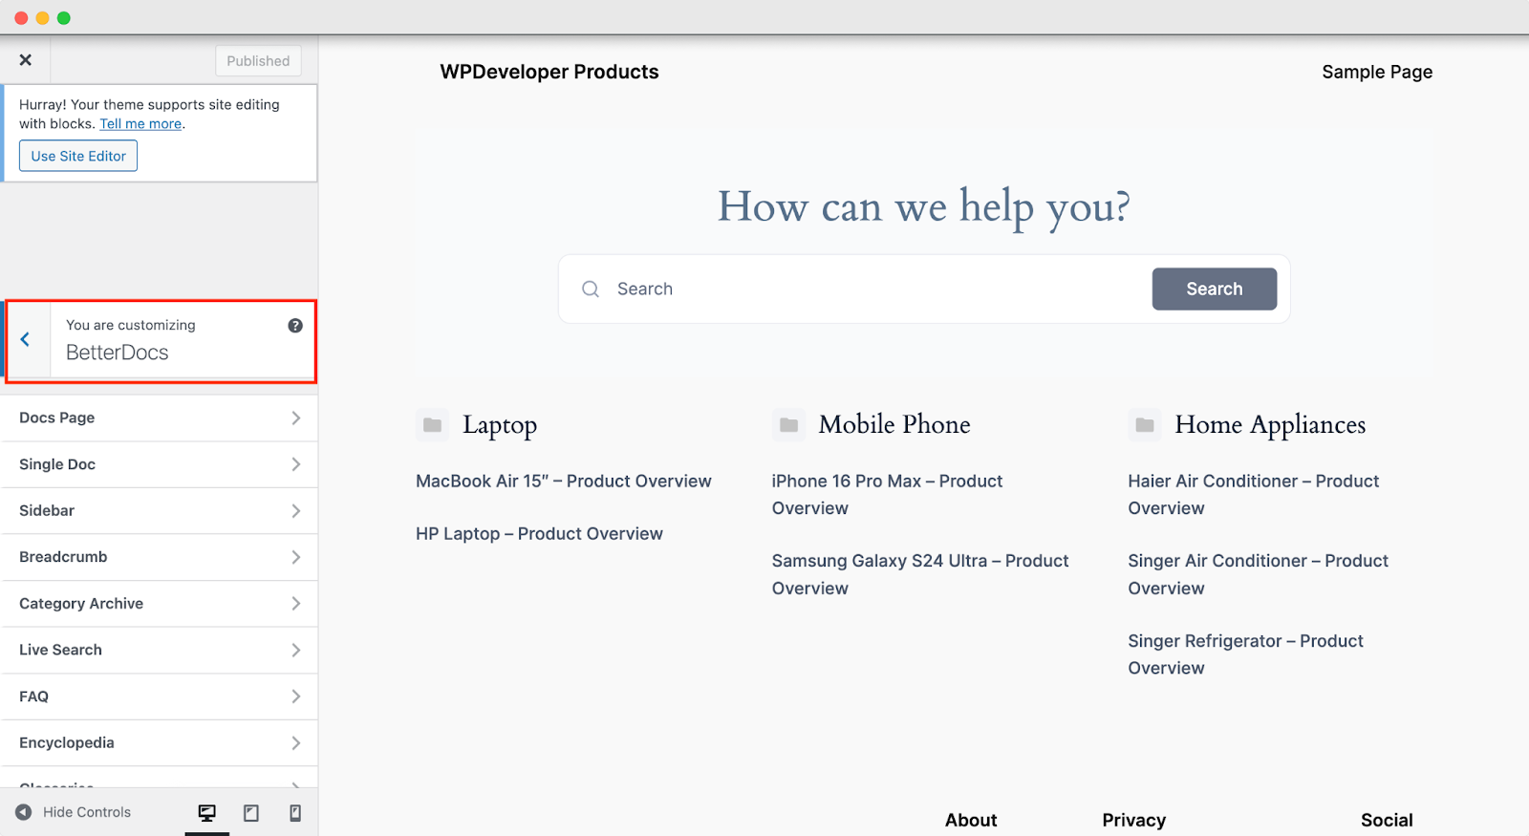Open the Live Search customizer section

[159, 650]
